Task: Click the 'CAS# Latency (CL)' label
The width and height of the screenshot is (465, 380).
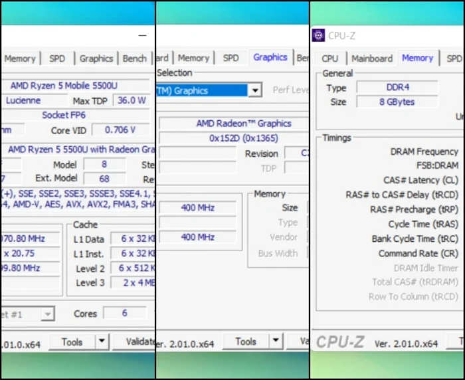Action: point(420,180)
